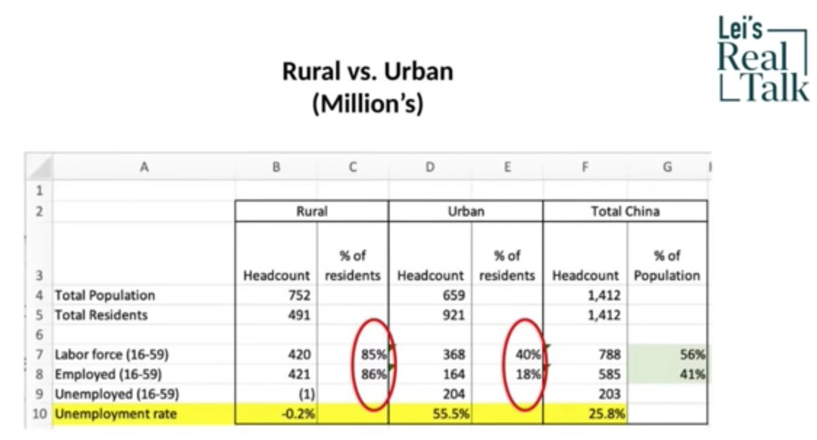This screenshot has width=817, height=440.
Task: Click the select-all corner of the spreadsheet
Action: point(38,166)
